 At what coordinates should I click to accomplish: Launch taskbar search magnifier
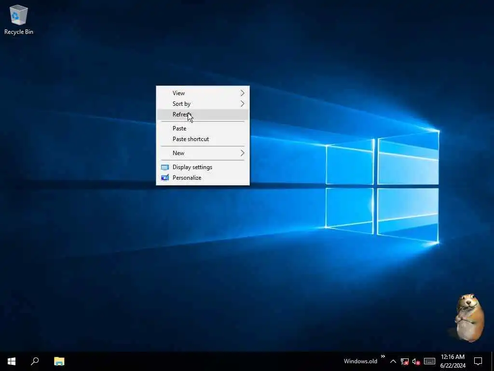click(x=35, y=361)
